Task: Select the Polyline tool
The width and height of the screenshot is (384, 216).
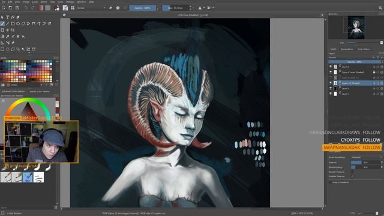Action: [x=28, y=23]
